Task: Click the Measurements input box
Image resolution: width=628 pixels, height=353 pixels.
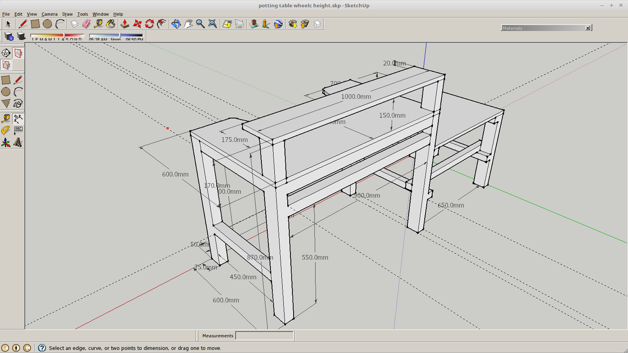Action: [x=264, y=336]
